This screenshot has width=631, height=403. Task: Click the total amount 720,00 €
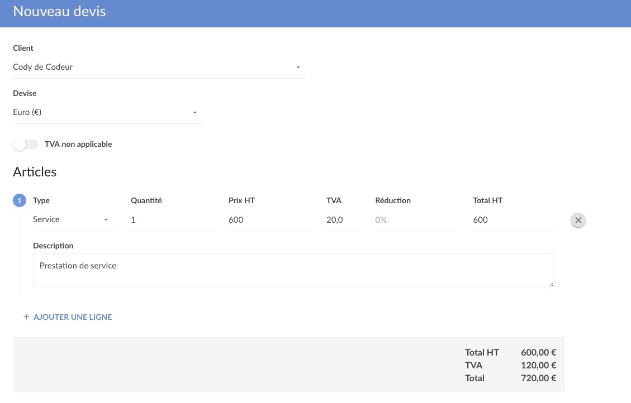point(538,378)
